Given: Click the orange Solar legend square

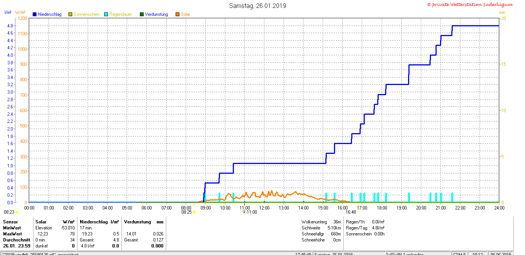Looking at the screenshot, I should click(178, 14).
